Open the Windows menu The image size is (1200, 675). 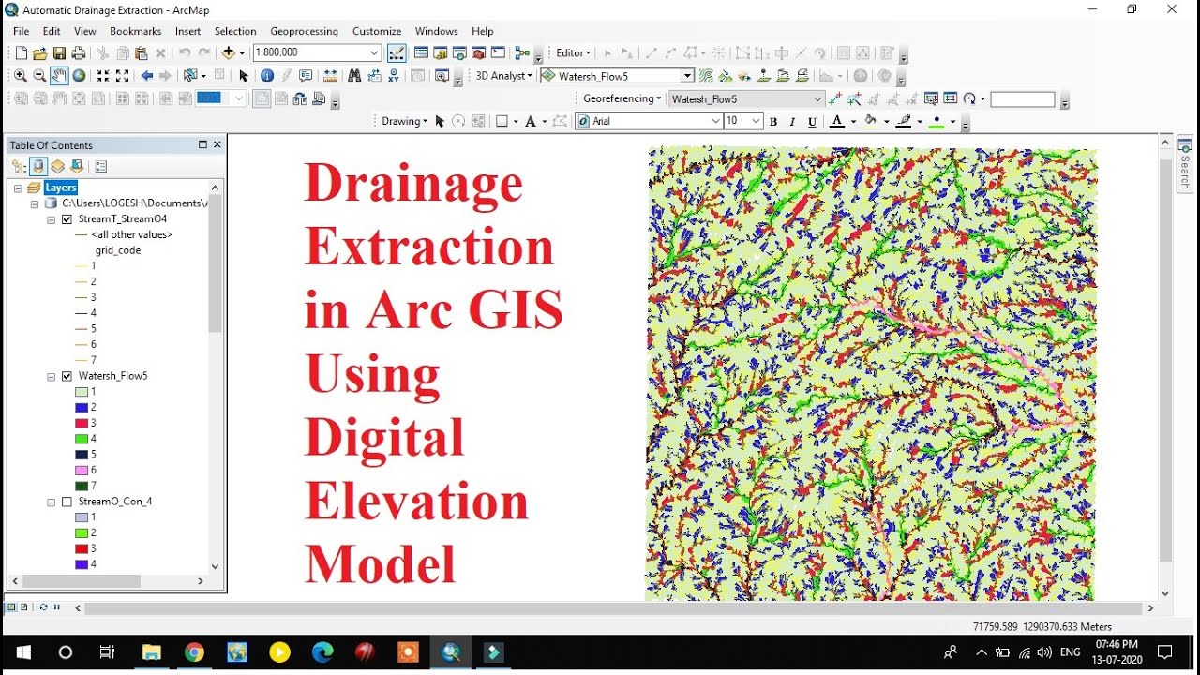(437, 31)
